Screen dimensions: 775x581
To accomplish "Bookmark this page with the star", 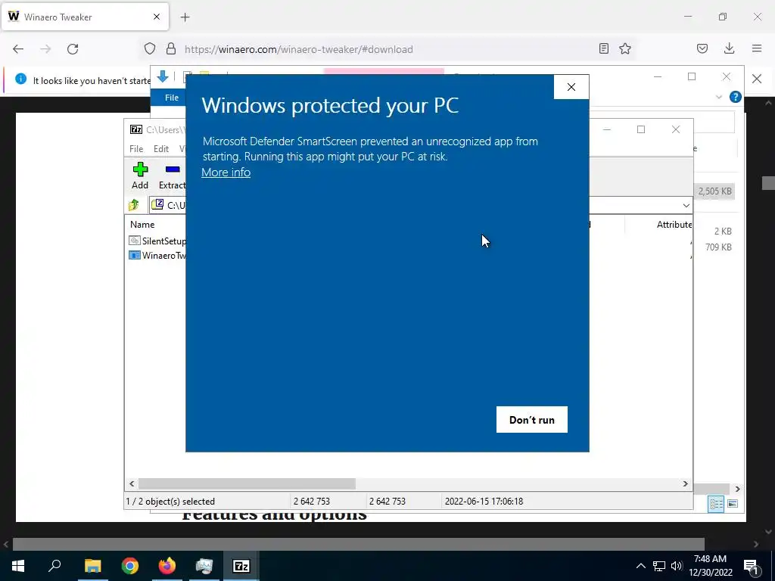I will pyautogui.click(x=625, y=48).
